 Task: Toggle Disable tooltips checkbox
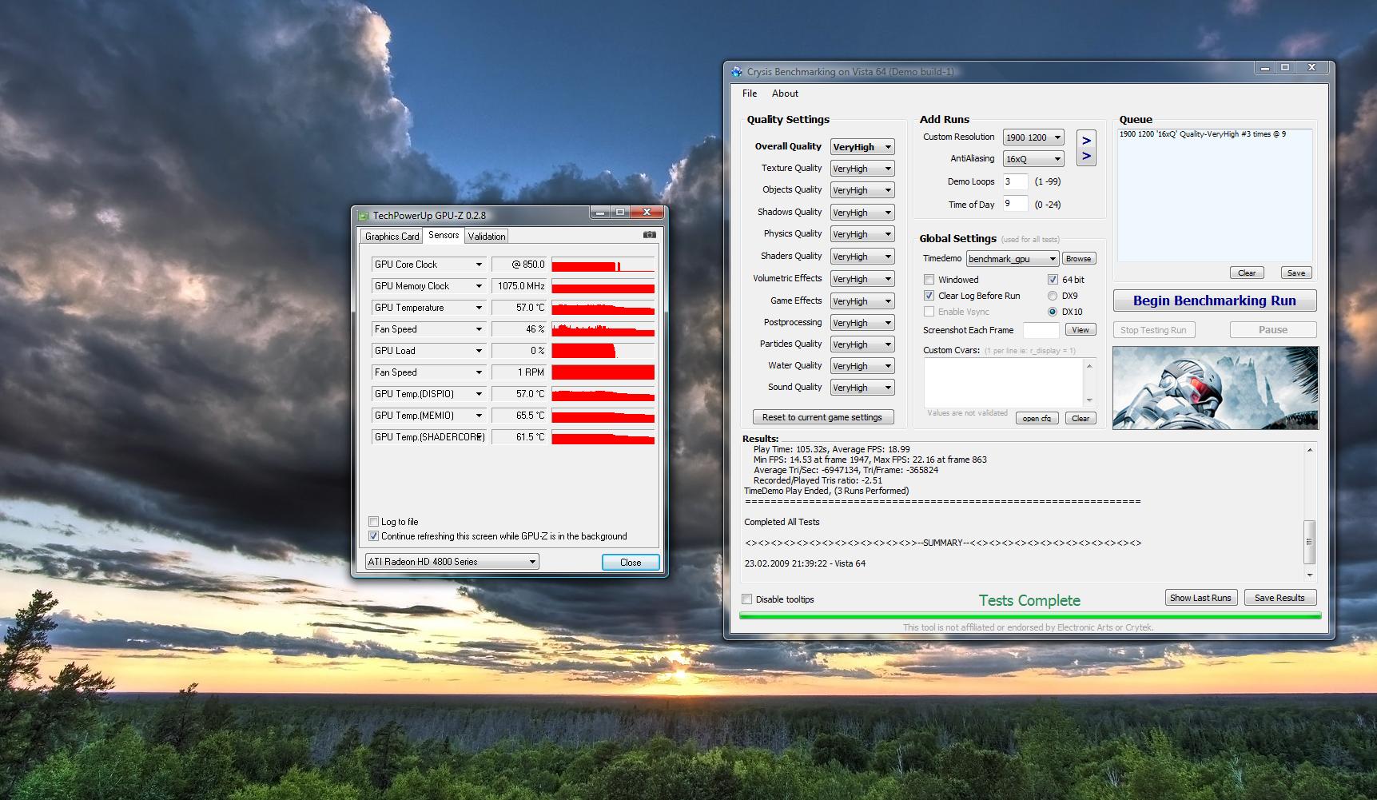746,599
